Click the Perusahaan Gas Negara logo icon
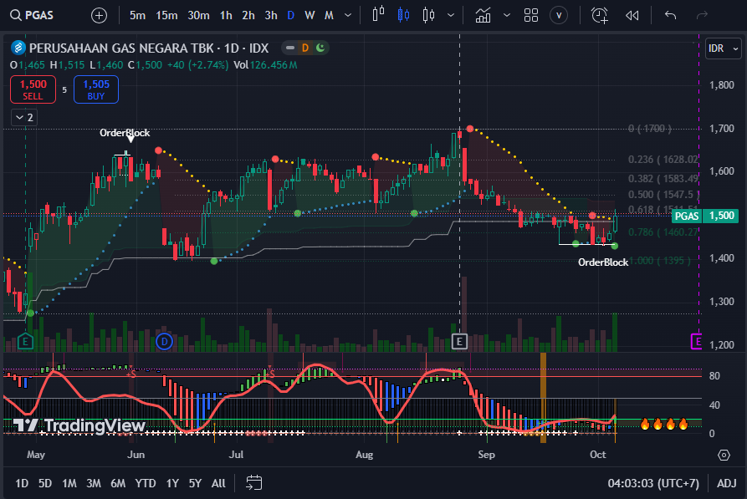This screenshot has width=747, height=499. (18, 48)
